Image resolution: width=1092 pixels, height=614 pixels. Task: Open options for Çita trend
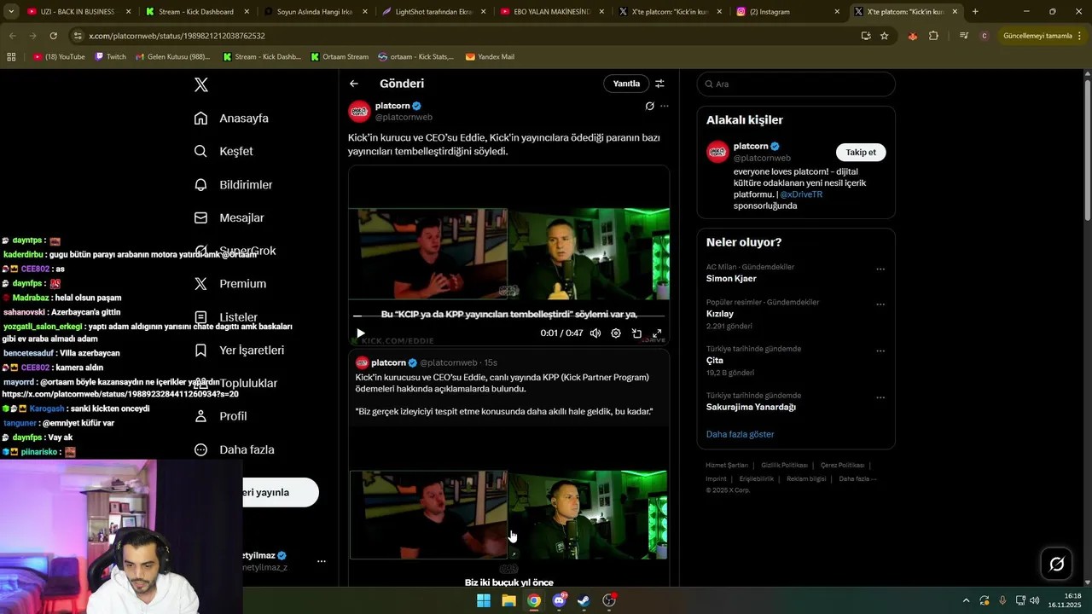[880, 350]
